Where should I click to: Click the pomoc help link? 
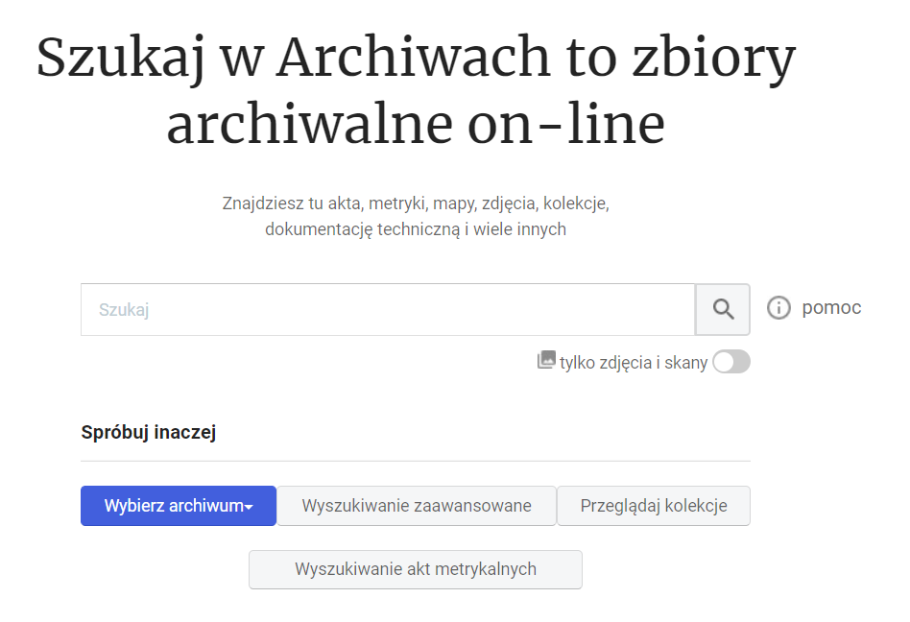[831, 307]
